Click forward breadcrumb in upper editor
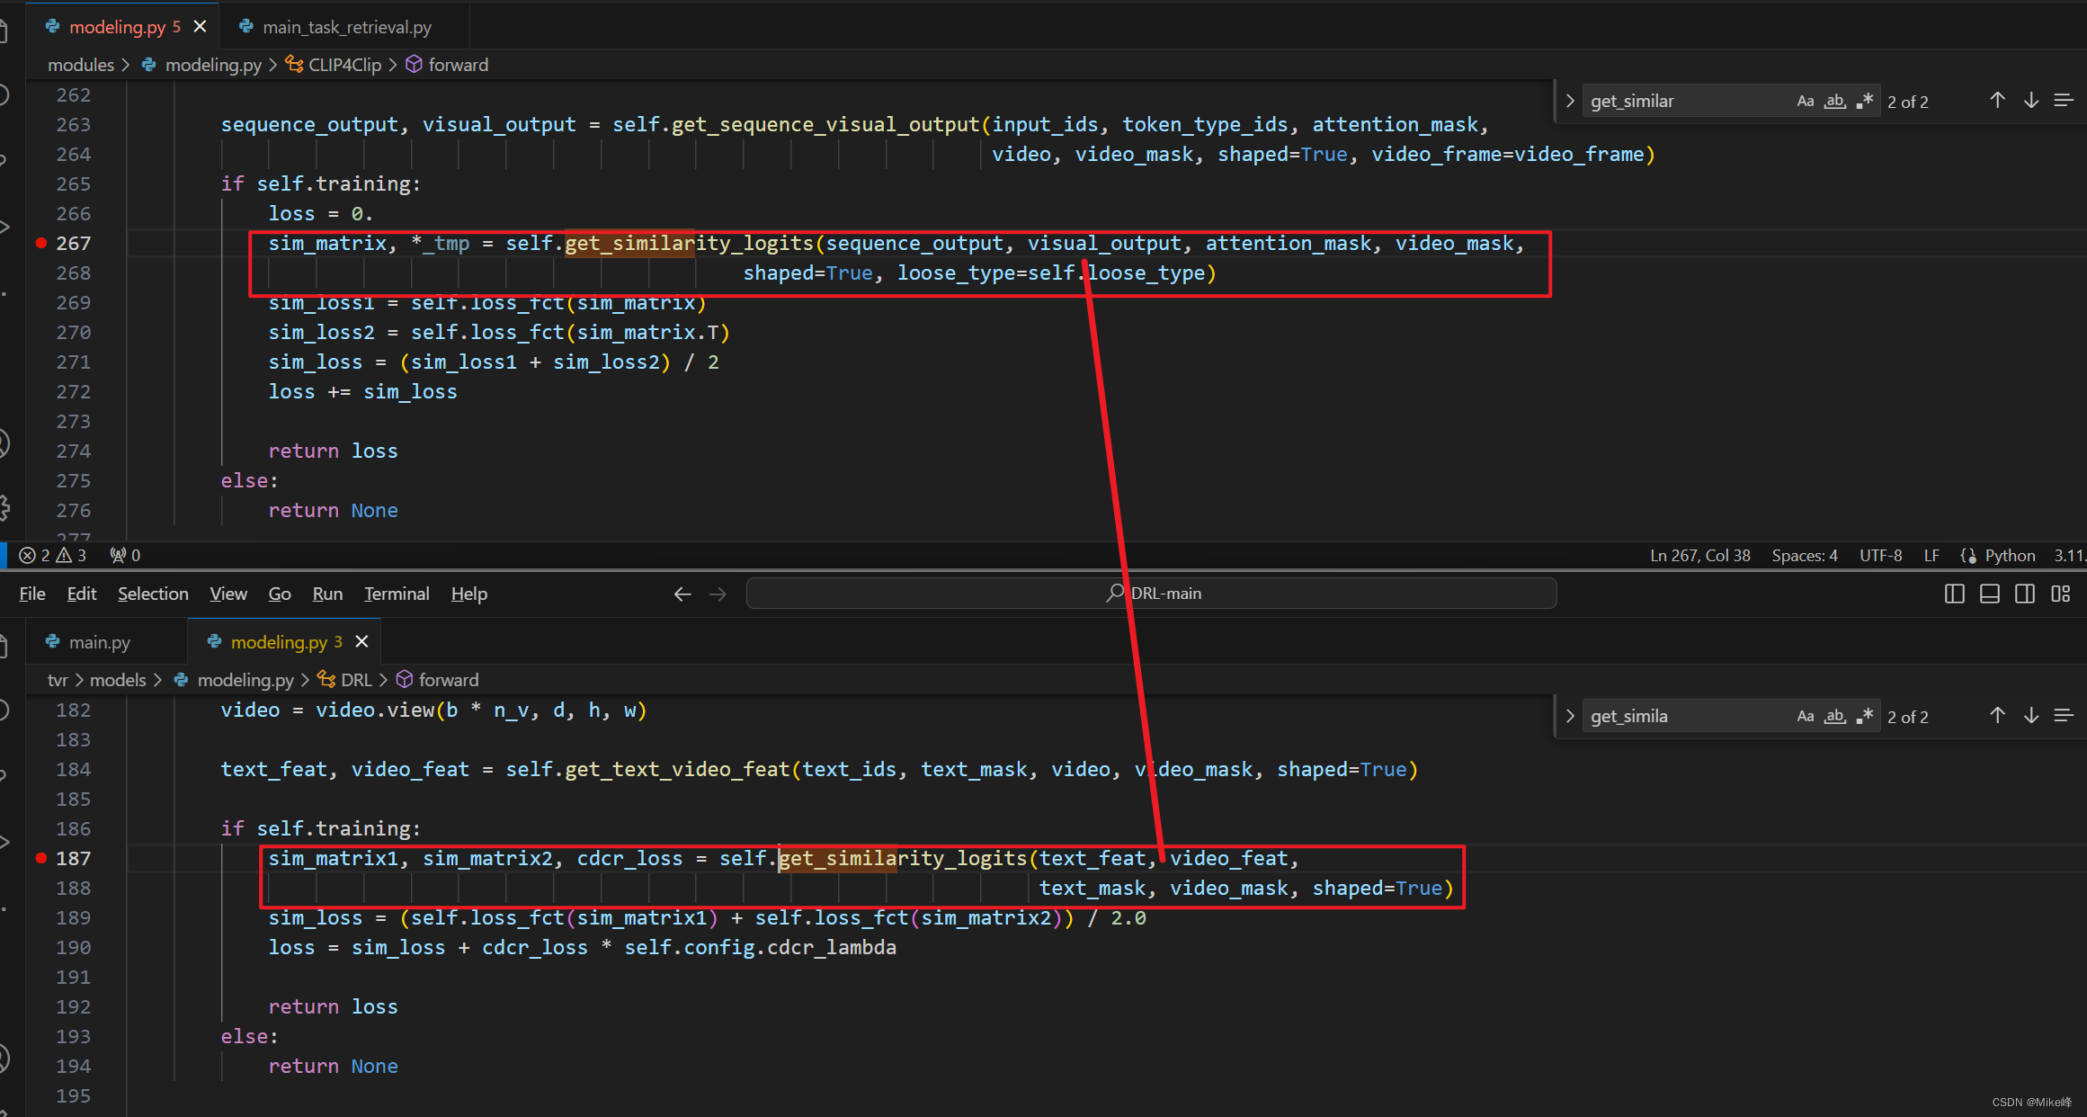This screenshot has width=2087, height=1117. tap(459, 65)
